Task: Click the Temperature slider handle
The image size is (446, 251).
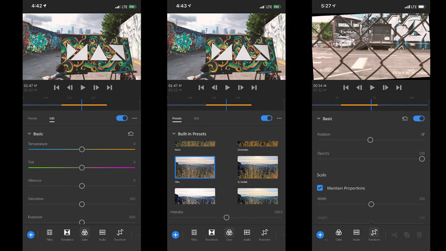Action: 82,149
